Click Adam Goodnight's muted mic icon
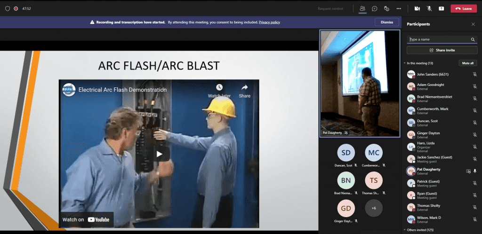Screen dimensions: 482x234 [474, 86]
